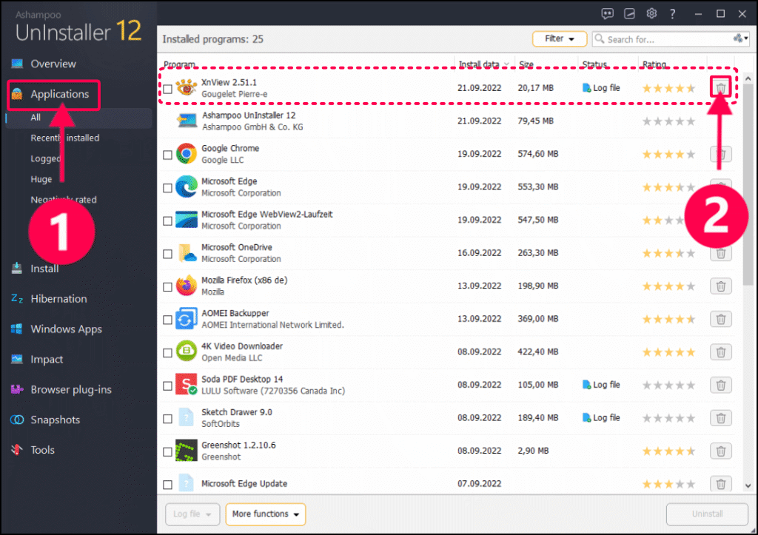Open the Log file icon for Sketch Drawer
Image resolution: width=758 pixels, height=535 pixels.
pos(586,417)
